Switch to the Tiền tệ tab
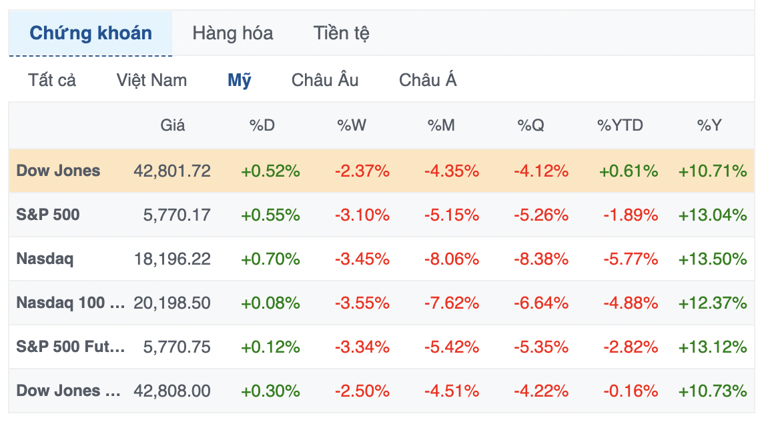Image resolution: width=758 pixels, height=424 pixels. coord(341,33)
